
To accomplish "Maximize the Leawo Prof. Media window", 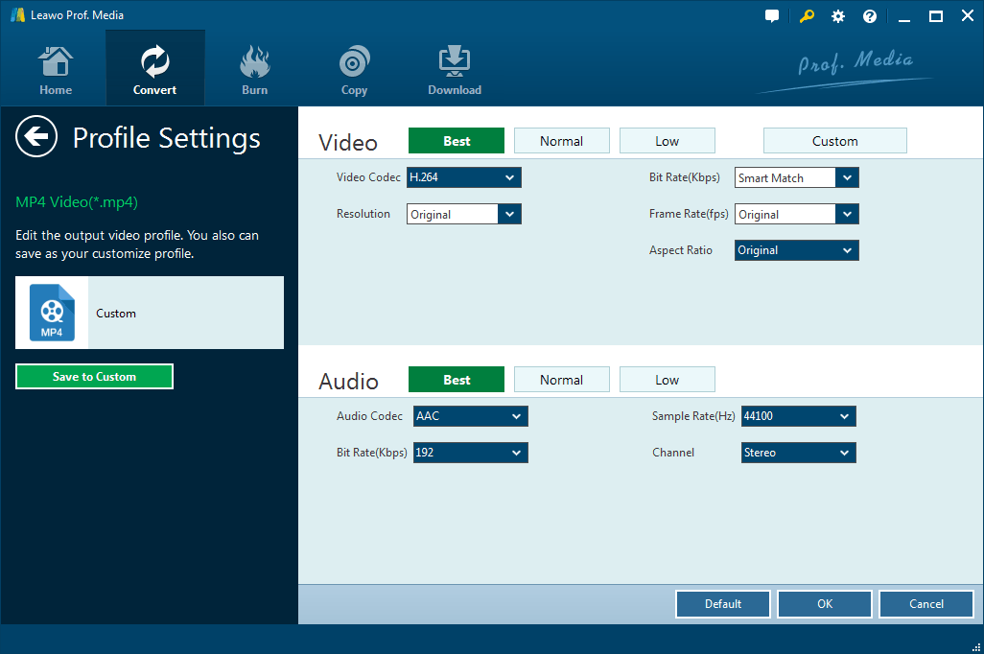I will tap(936, 16).
